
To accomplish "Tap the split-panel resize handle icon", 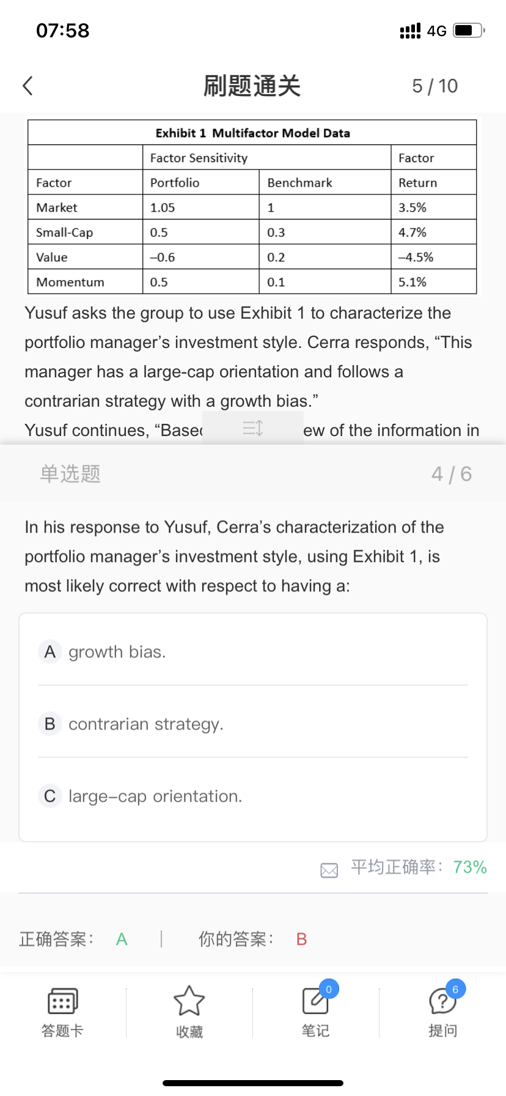I will pos(253,428).
